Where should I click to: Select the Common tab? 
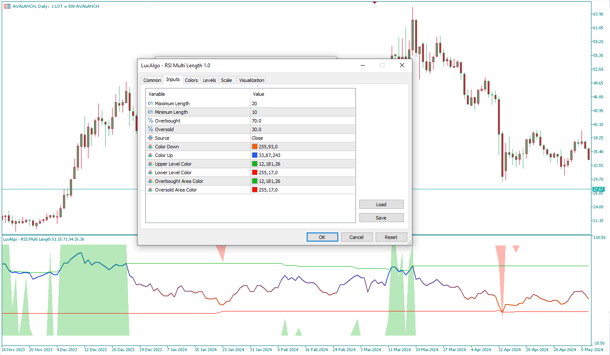coord(152,80)
